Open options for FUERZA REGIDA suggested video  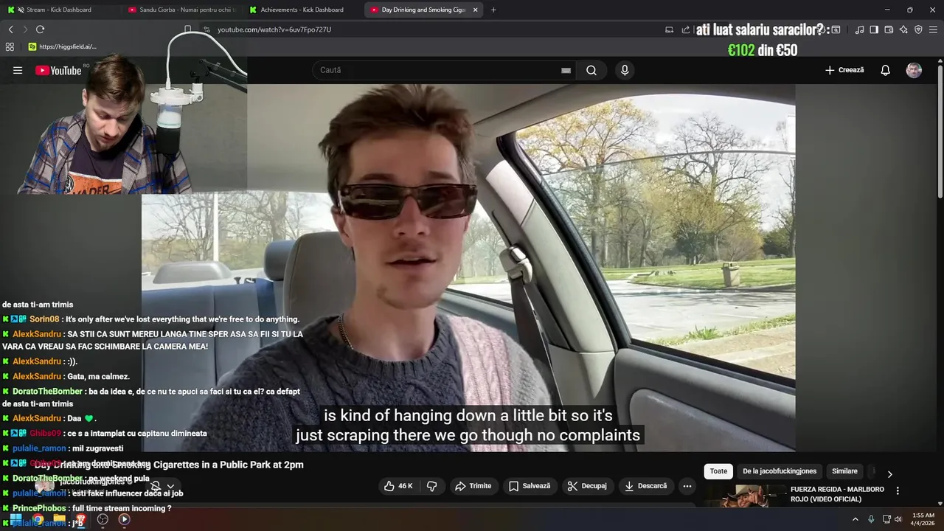(x=898, y=490)
